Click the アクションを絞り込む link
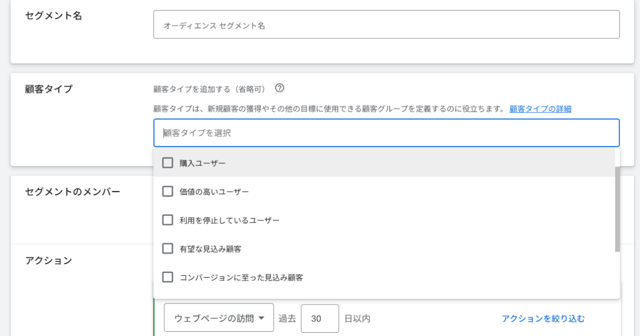Screen dimensions: 640x336 click(543, 318)
